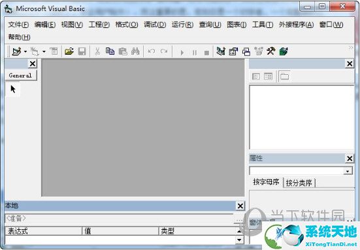The height and width of the screenshot is (250, 360).
Task: Open the Toolbox hammer-and-wrench icon
Action: [271, 51]
